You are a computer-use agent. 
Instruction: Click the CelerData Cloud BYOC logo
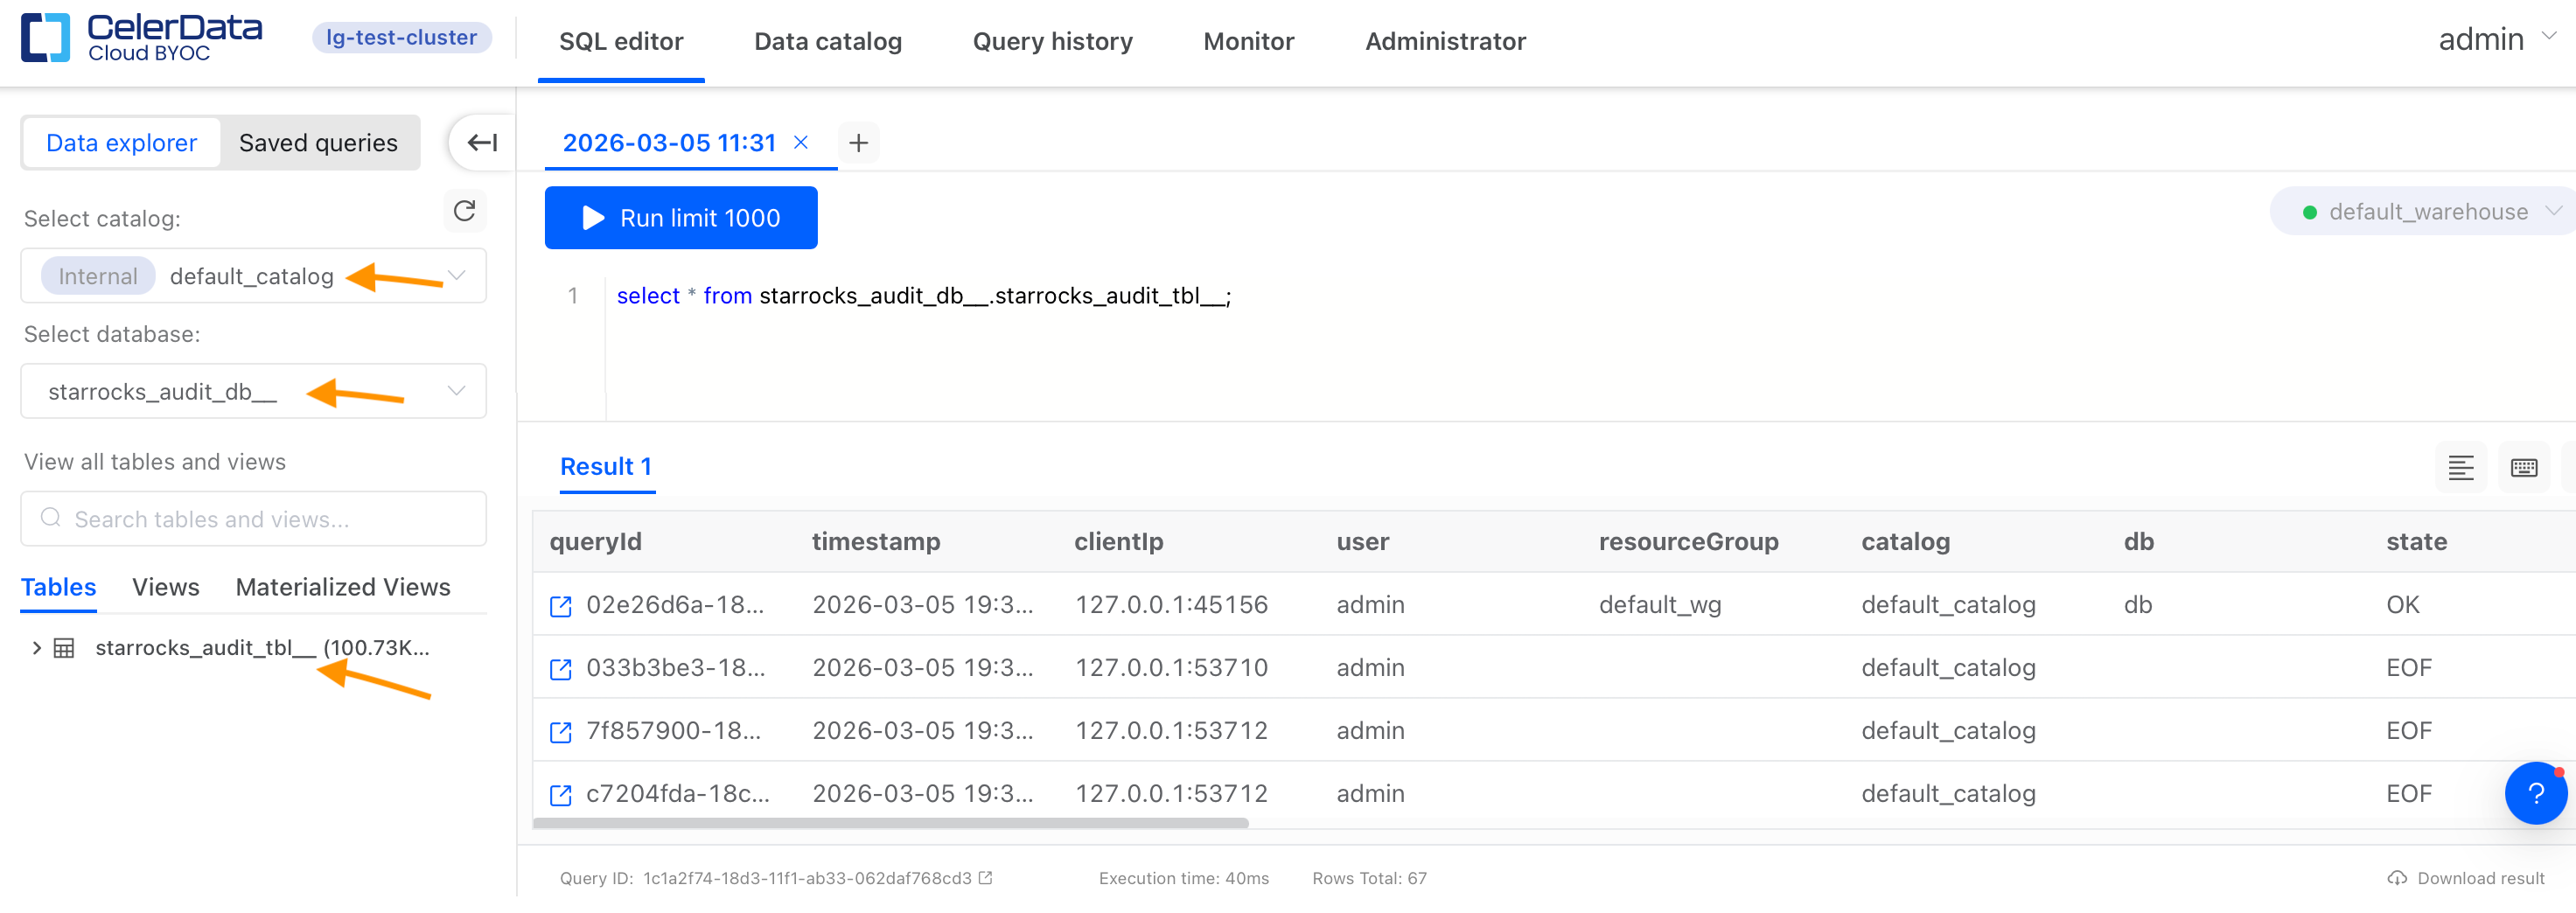(x=140, y=40)
